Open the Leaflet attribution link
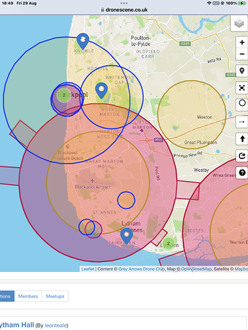Screen dimensions: 248x330 point(87,269)
